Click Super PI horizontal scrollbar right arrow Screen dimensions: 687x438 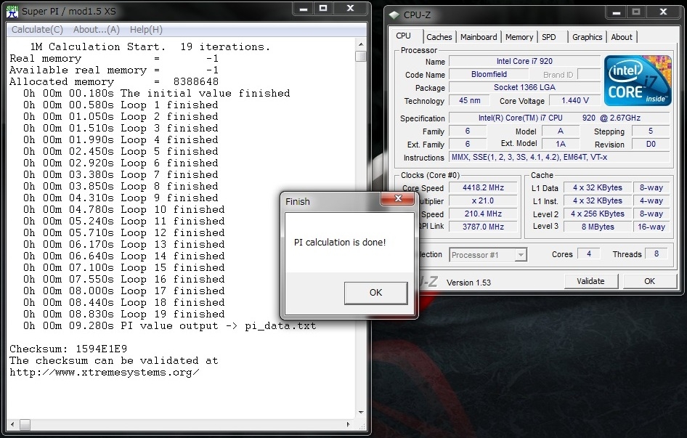pyautogui.click(x=349, y=424)
